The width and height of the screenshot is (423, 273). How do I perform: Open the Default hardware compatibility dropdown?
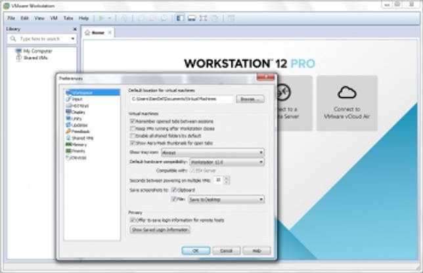tap(227, 162)
